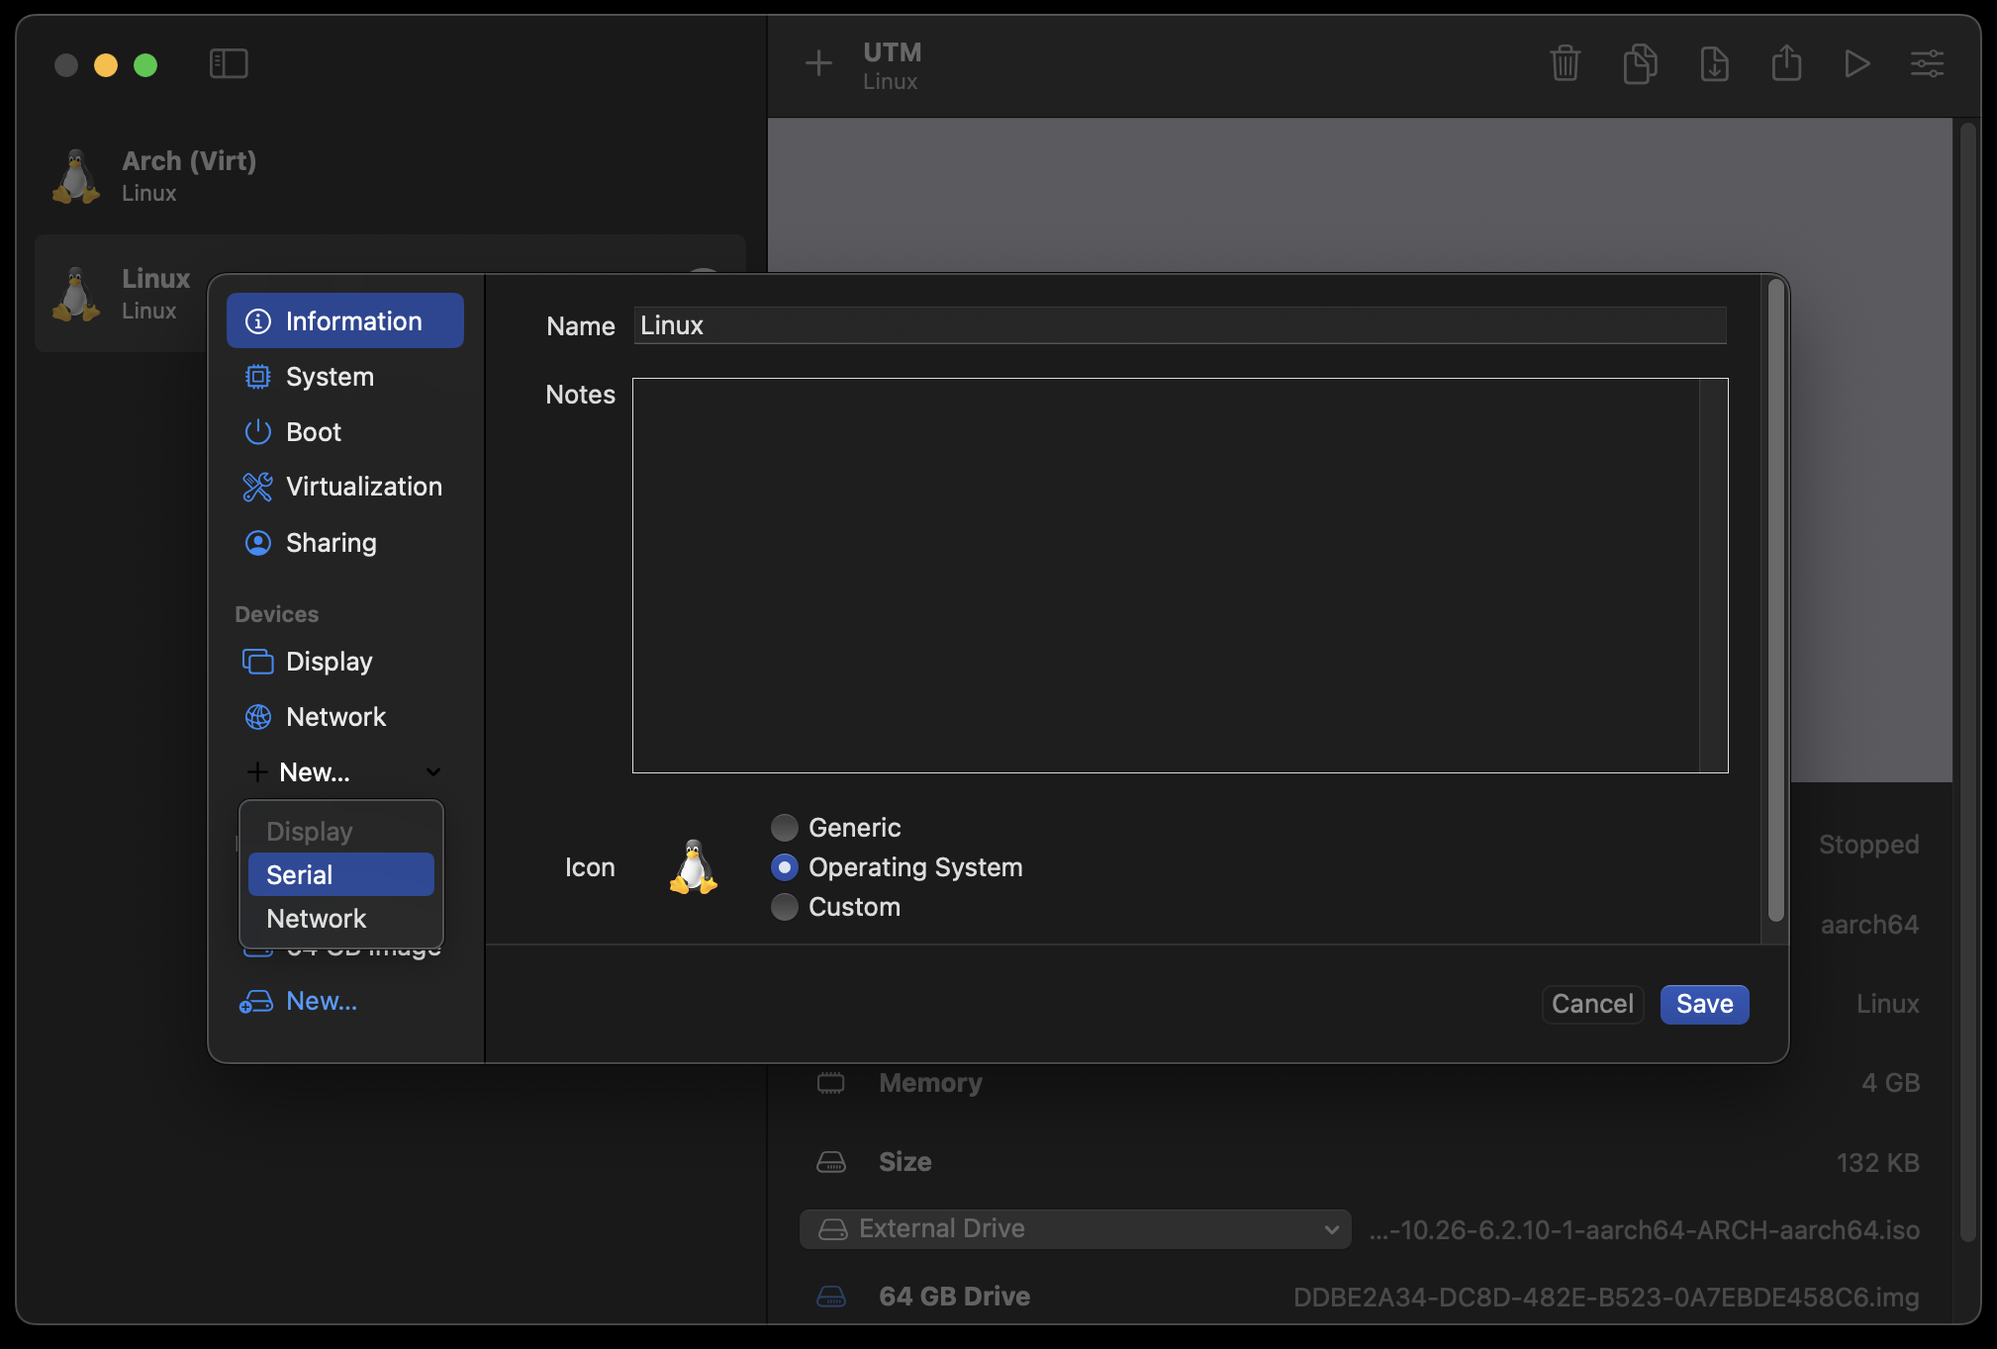
Task: Open the System settings page
Action: (345, 377)
